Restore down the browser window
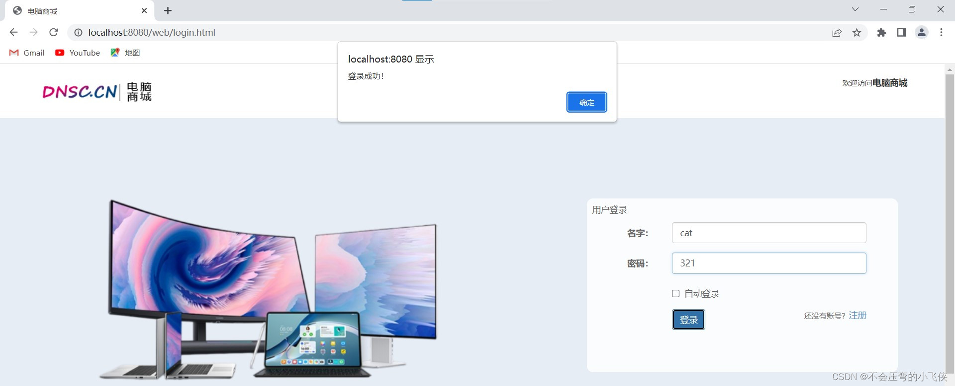 coord(912,9)
